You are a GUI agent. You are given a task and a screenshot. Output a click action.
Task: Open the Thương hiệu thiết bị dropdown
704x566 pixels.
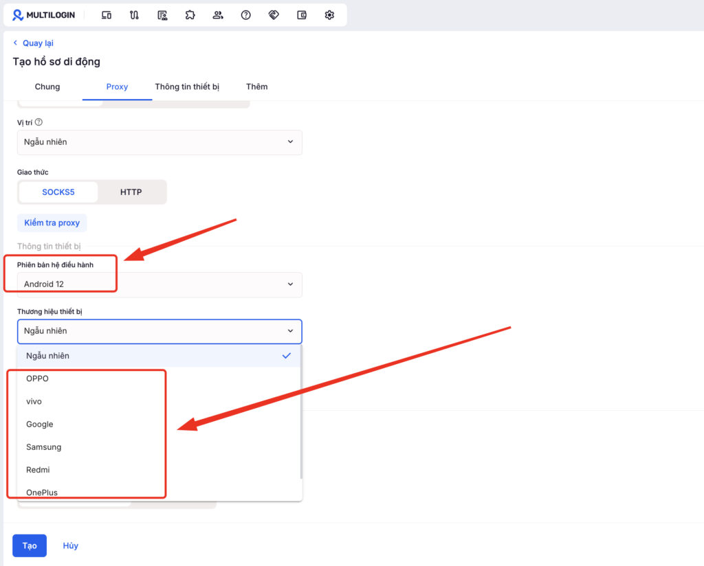point(159,331)
